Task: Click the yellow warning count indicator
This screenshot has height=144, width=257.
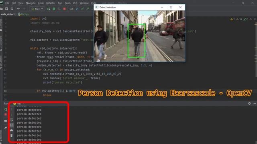Action: pos(233,19)
